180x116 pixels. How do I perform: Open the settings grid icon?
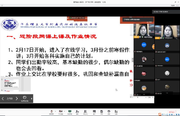(x=116, y=112)
